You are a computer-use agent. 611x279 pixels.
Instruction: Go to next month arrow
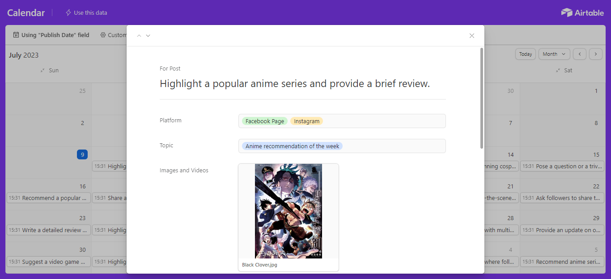[x=596, y=54]
